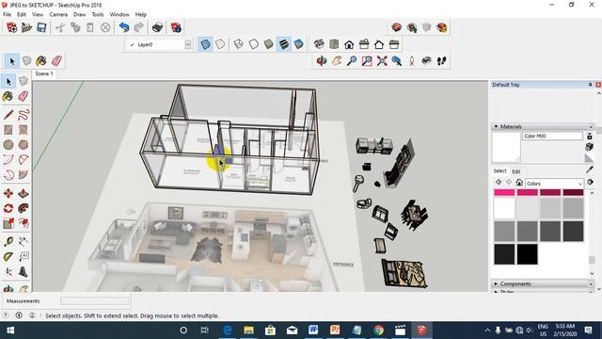602x339 pixels.
Task: Pick the bright pink color swatch
Action: tap(504, 192)
